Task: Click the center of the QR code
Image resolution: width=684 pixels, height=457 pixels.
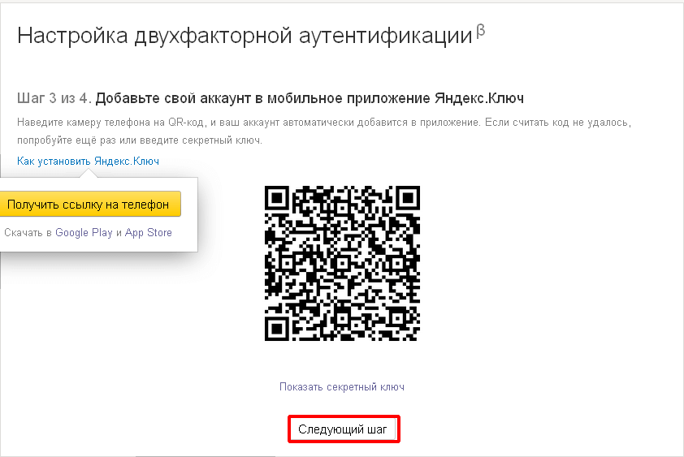Action: 342,263
